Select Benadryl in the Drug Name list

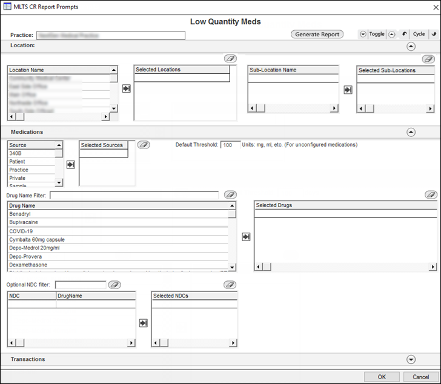(118, 214)
